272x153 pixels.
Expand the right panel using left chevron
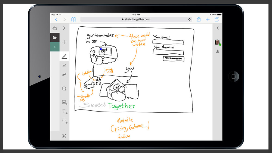point(217,28)
